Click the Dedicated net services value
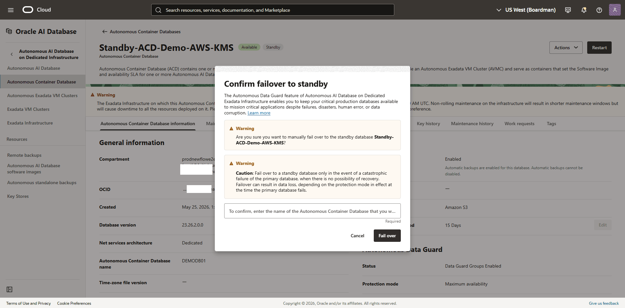The image size is (625, 308). (192, 243)
